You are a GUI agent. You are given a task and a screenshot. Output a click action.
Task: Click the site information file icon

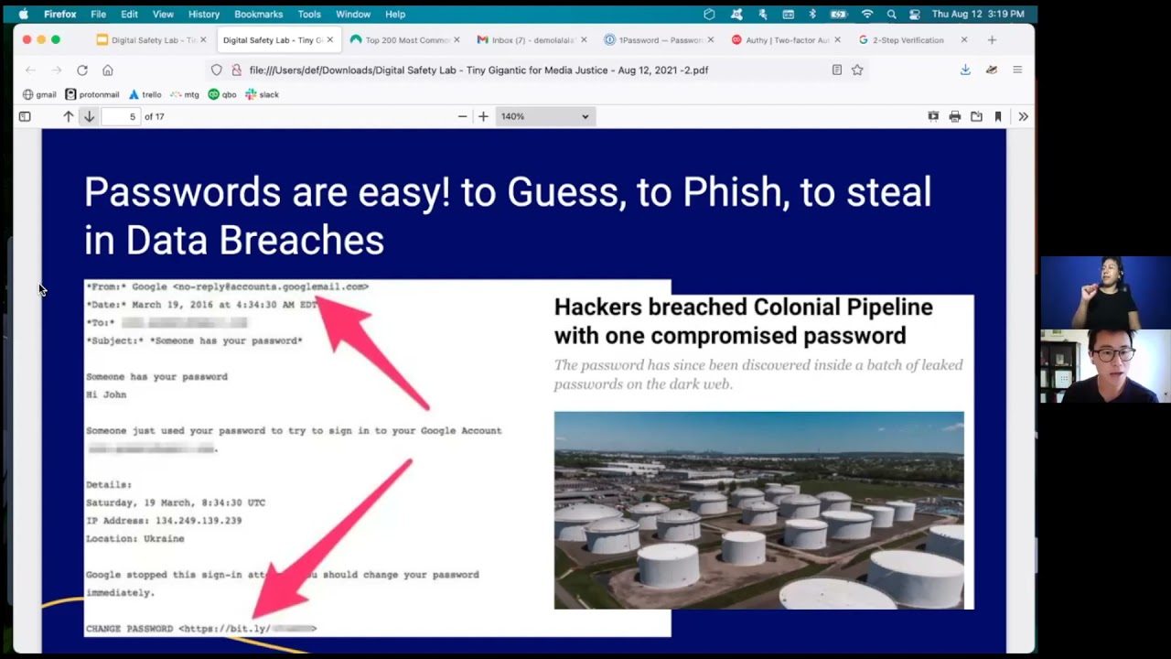(x=236, y=70)
